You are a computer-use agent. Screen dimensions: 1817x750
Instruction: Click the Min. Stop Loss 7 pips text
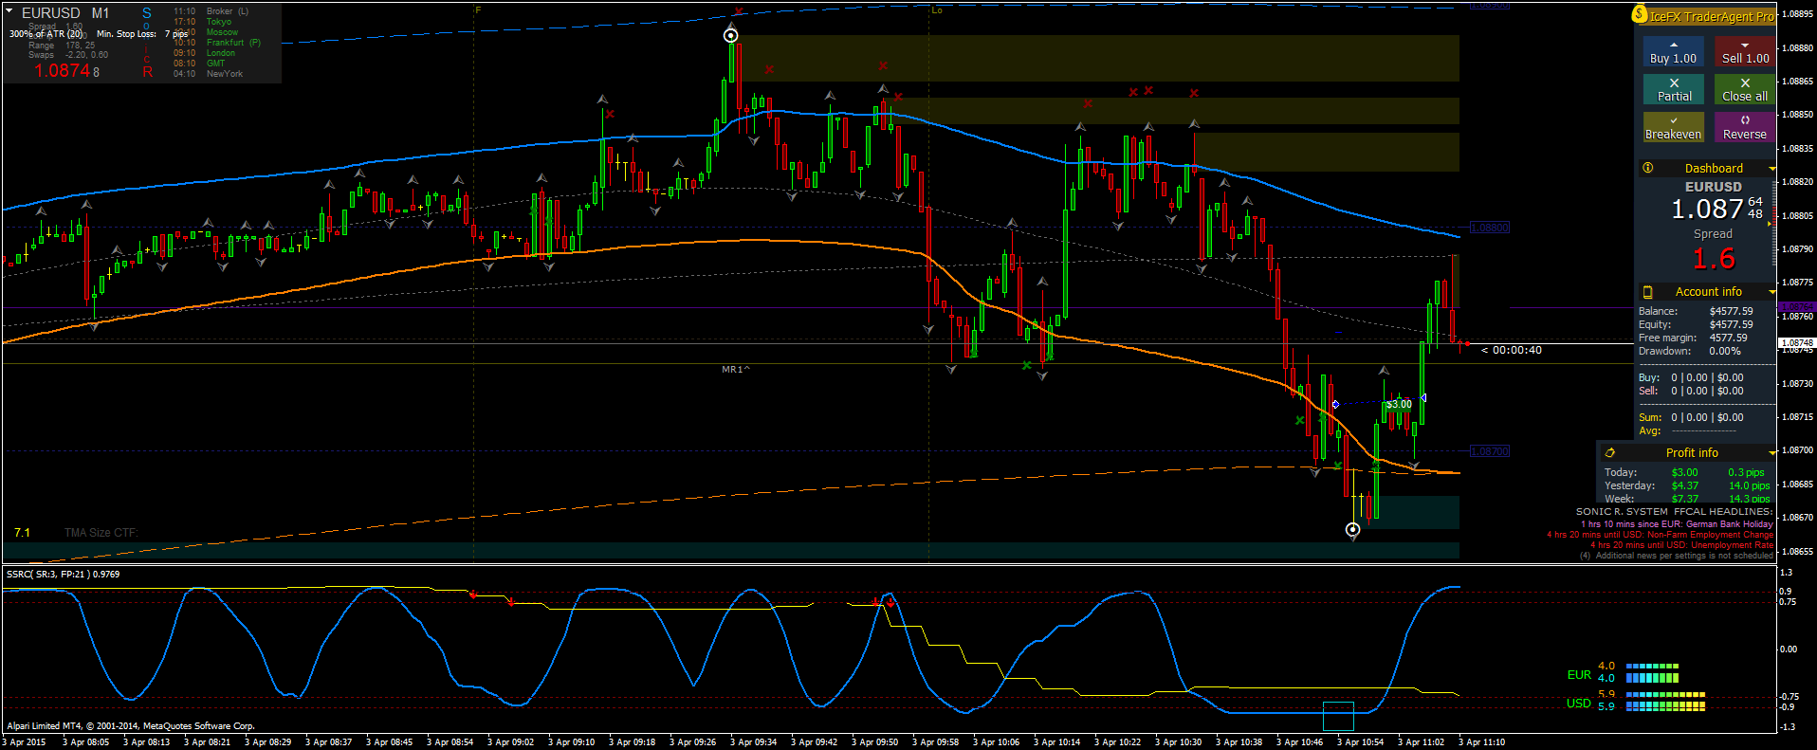tap(142, 34)
